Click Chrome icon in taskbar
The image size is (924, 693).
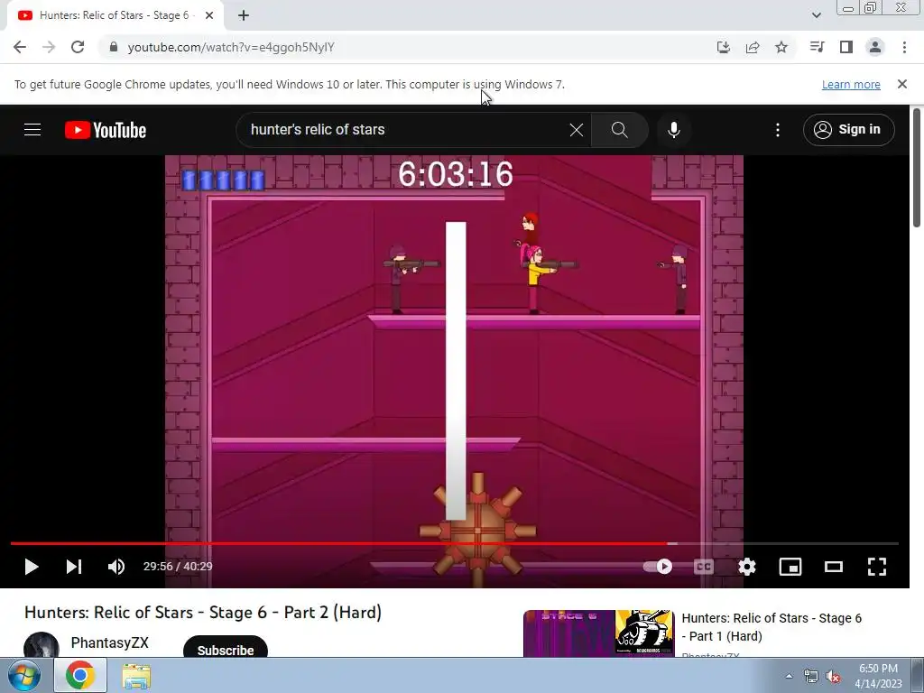[x=80, y=675]
